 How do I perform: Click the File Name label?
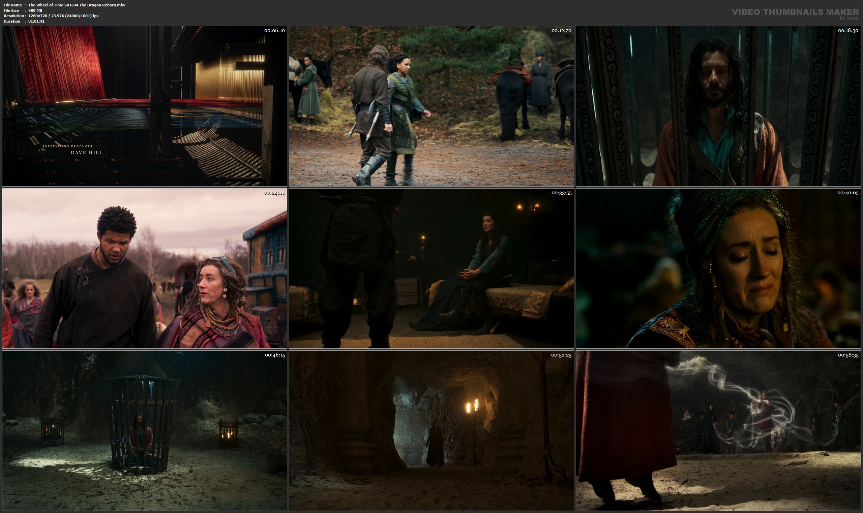[x=13, y=5]
